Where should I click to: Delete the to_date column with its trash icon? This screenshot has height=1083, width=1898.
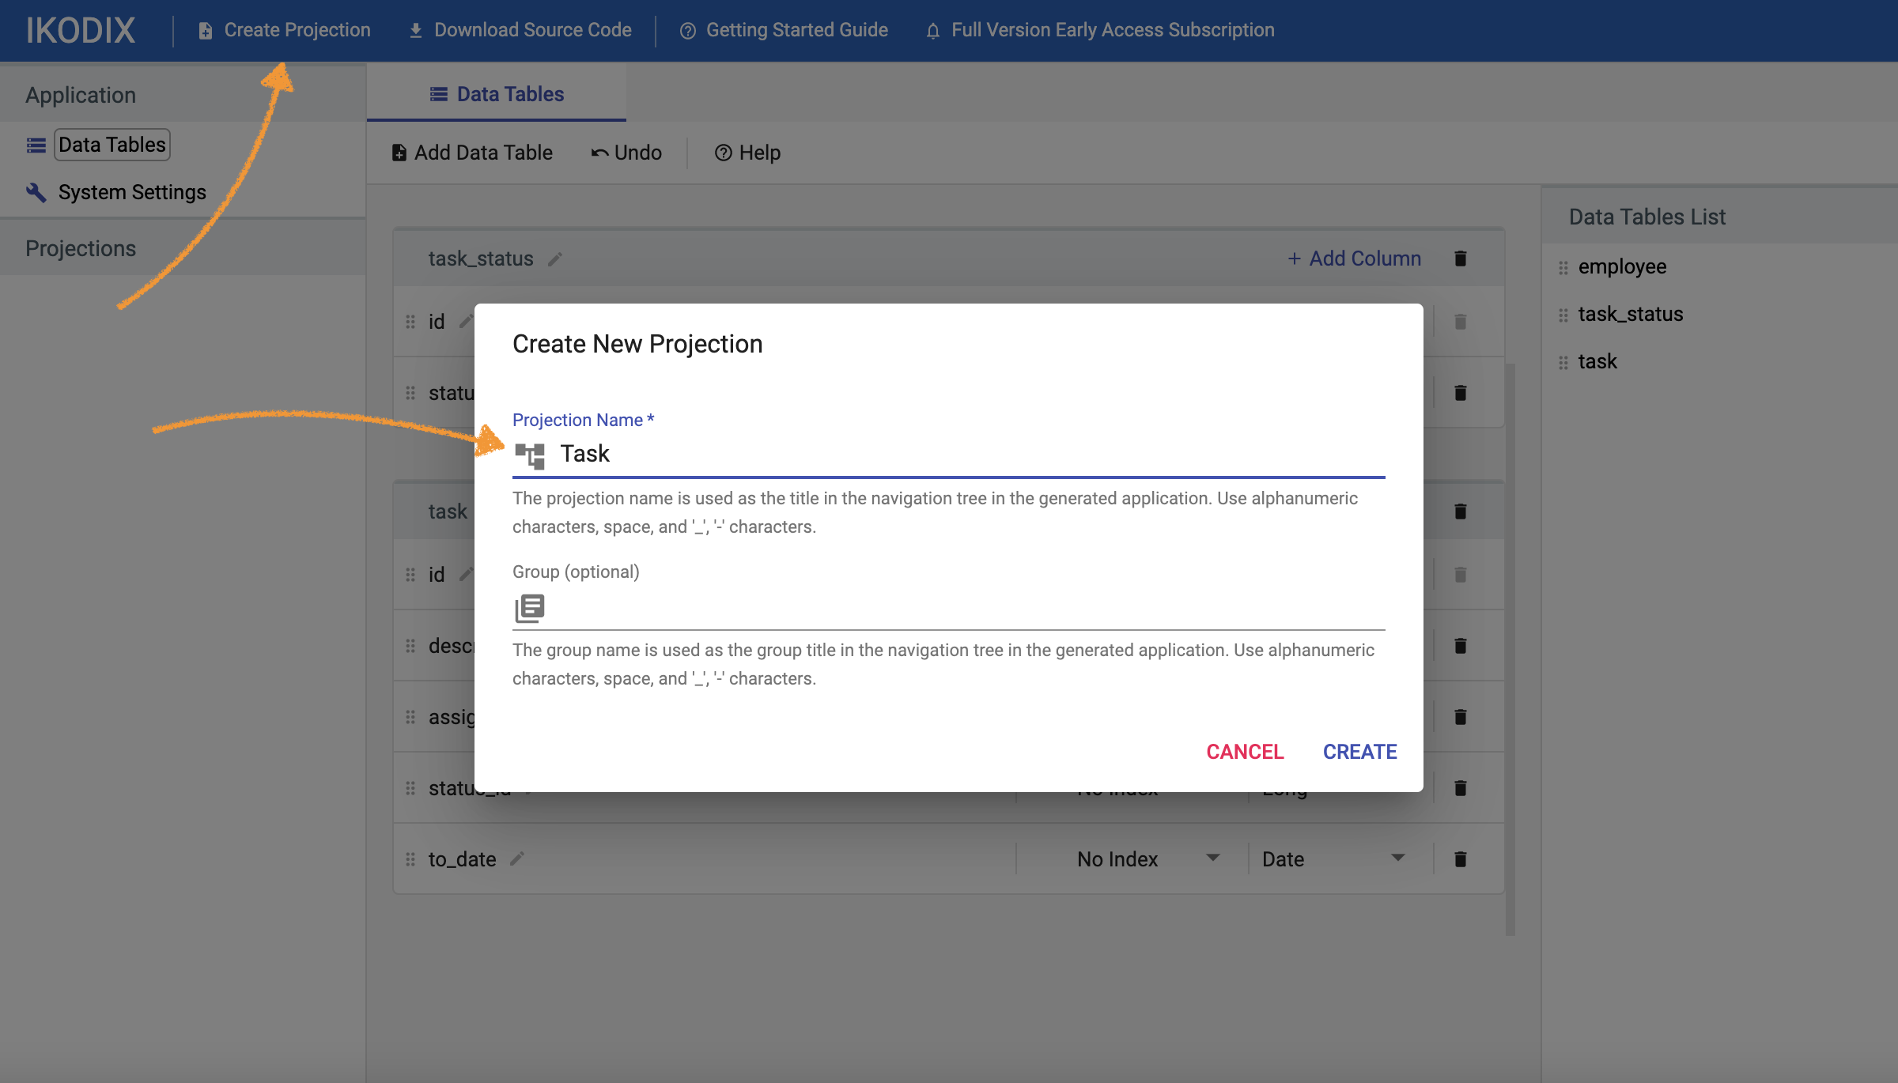(1459, 858)
